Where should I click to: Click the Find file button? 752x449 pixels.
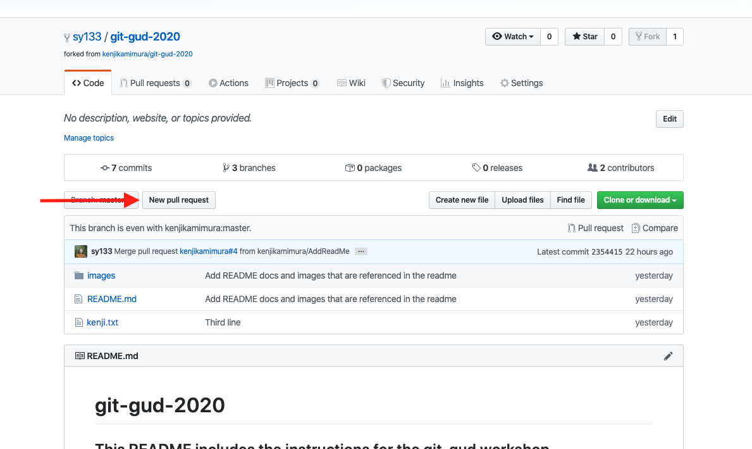pos(570,199)
